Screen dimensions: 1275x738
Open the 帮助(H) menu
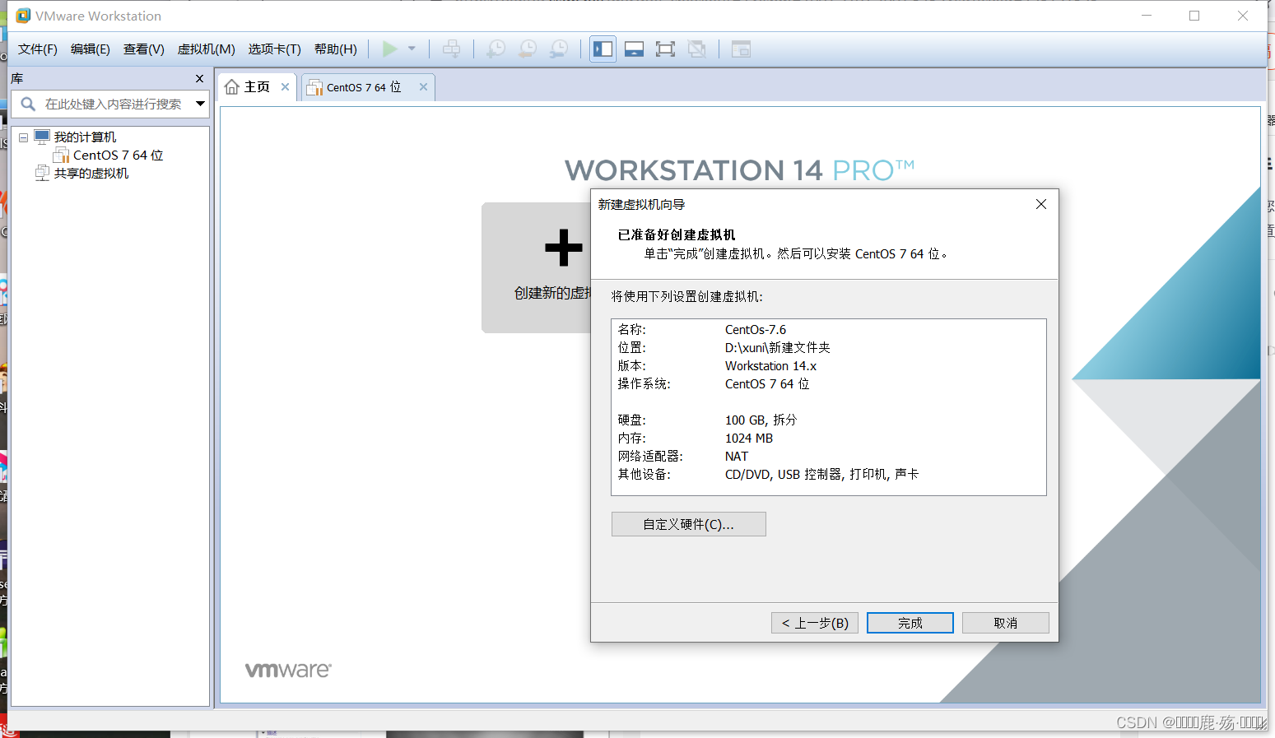336,49
